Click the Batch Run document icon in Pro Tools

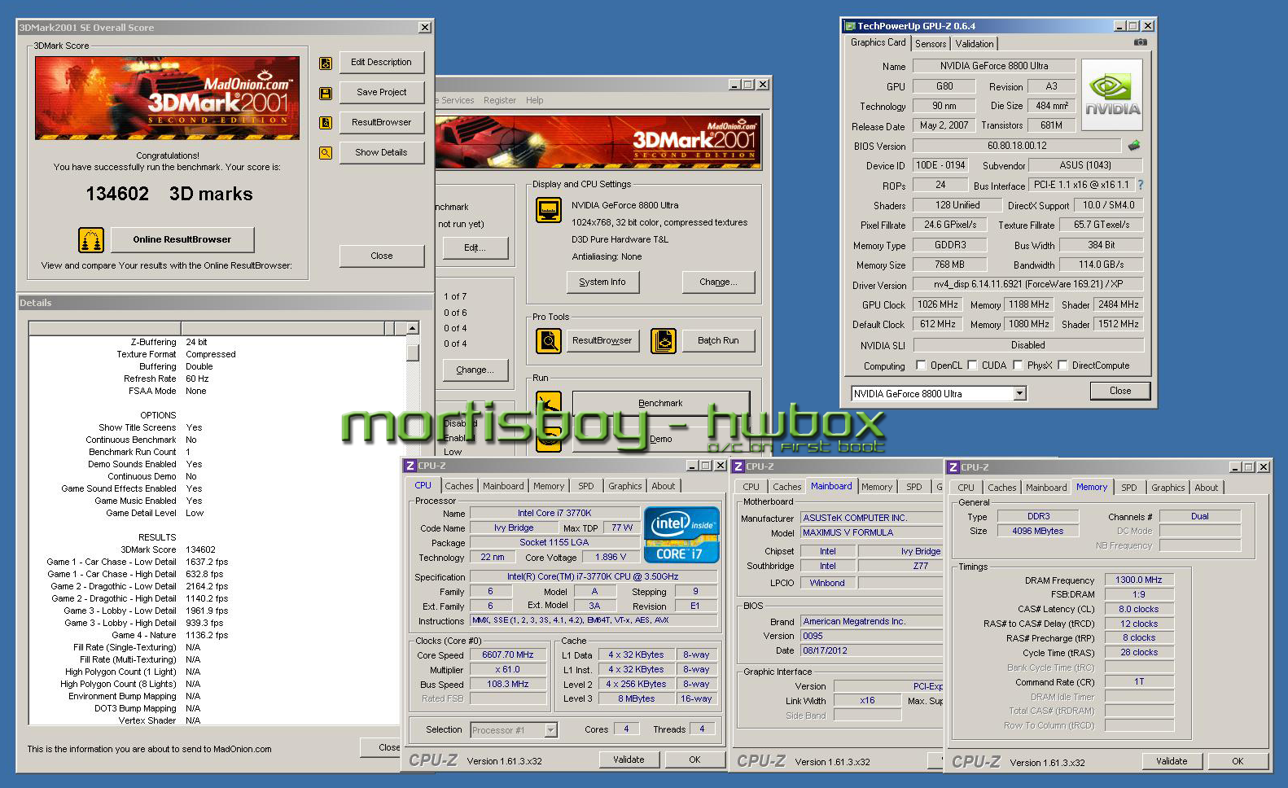coord(664,340)
